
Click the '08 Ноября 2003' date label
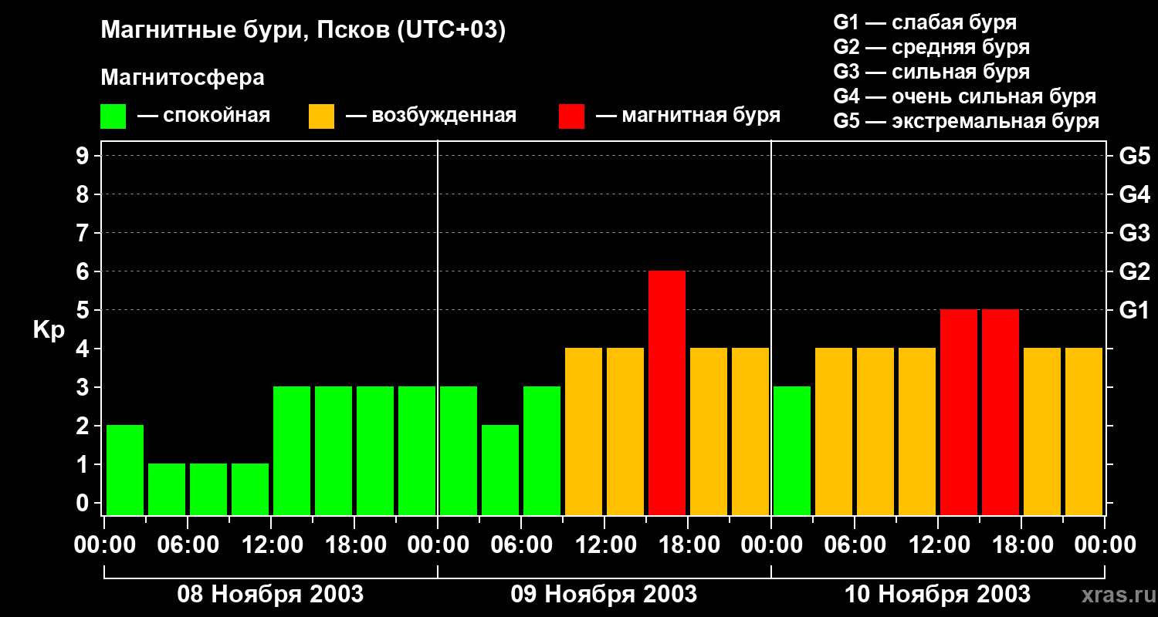270,594
